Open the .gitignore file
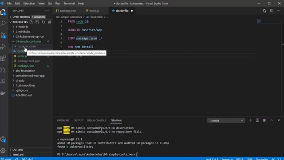 pyautogui.click(x=22, y=90)
